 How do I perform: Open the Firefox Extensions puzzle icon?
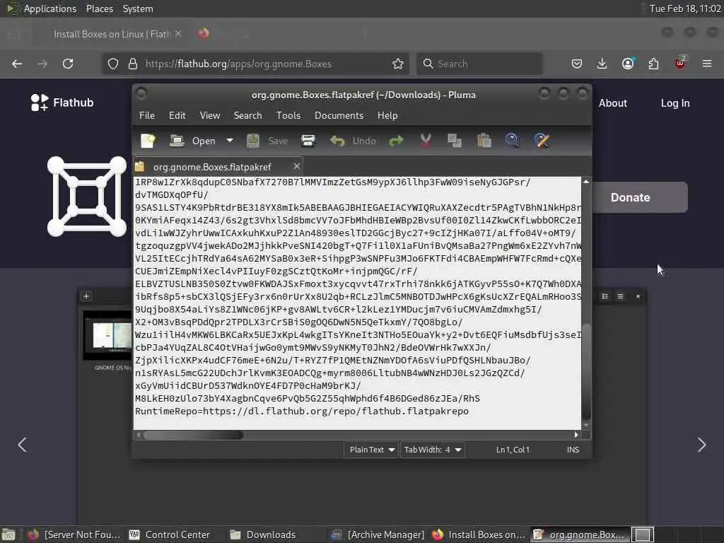tap(653, 64)
